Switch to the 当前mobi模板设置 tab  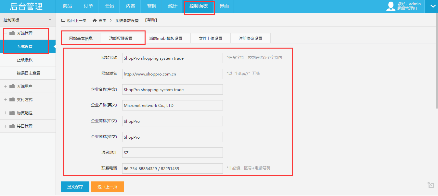pos(166,38)
